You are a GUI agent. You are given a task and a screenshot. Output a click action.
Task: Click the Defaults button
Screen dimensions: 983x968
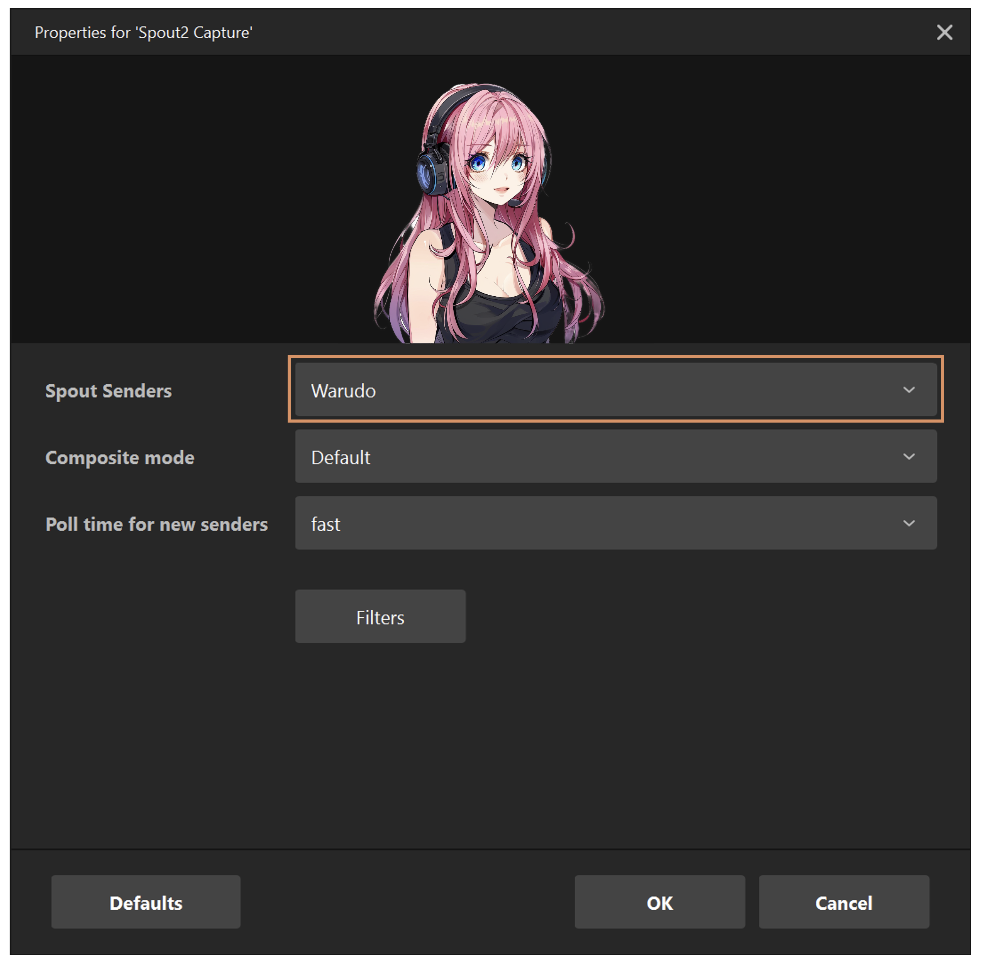point(146,902)
